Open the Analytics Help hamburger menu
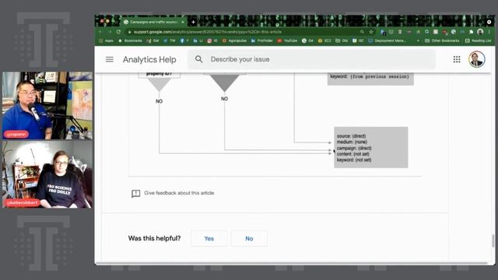Image resolution: width=498 pixels, height=280 pixels. 110,59
